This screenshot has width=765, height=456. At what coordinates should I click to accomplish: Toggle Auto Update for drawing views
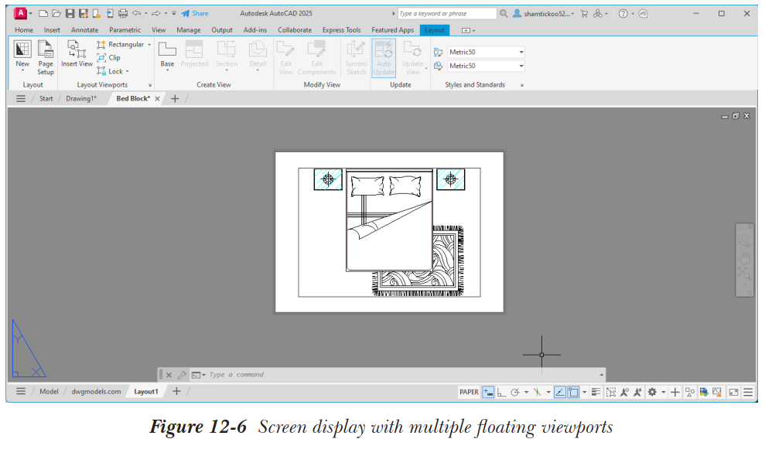(384, 58)
